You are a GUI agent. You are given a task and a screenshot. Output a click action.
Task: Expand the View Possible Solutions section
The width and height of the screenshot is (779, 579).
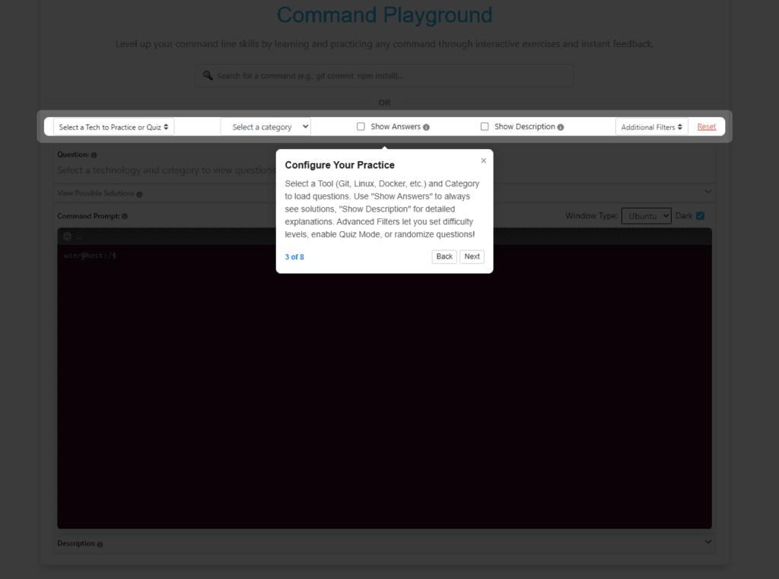click(x=708, y=192)
